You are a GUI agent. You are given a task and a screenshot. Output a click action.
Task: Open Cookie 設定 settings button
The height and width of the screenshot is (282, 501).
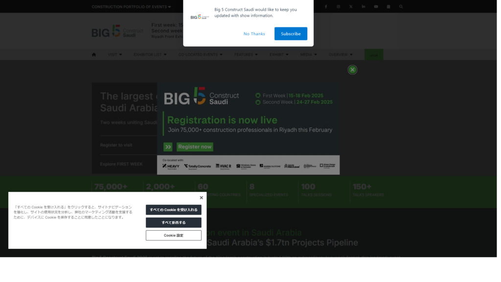174,235
